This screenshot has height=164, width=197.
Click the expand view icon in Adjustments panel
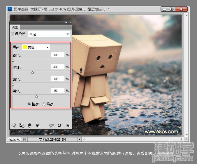coord(22,125)
